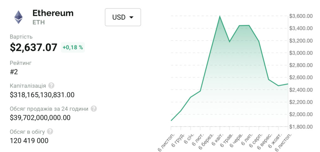Click the 6 січ. date label on axis
Viewport: 320px width, 152px height.
(x=187, y=138)
